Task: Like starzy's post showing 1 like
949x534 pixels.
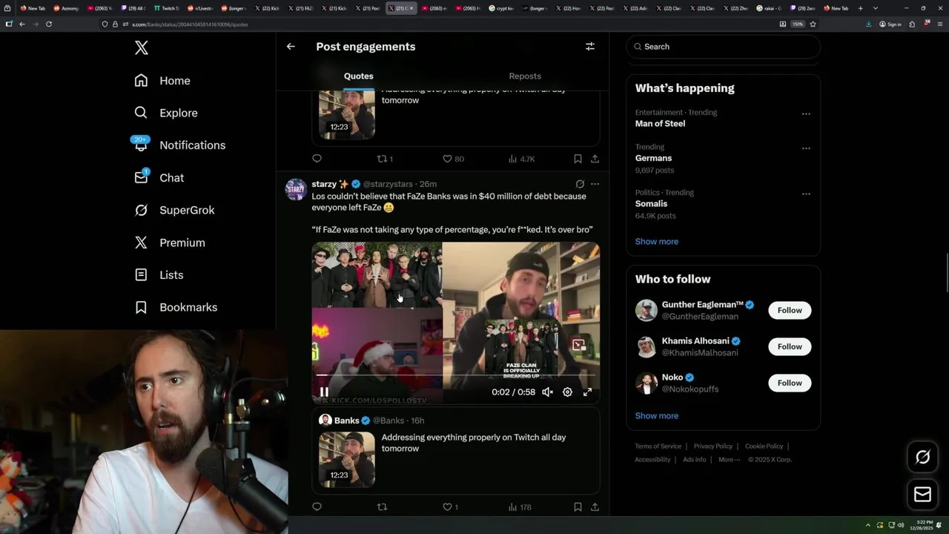Action: click(x=450, y=507)
